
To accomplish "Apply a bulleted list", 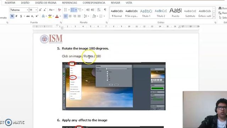I will click(66, 10).
